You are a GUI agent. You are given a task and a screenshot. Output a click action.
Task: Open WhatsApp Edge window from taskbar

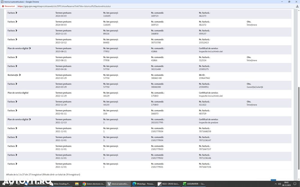(143, 184)
